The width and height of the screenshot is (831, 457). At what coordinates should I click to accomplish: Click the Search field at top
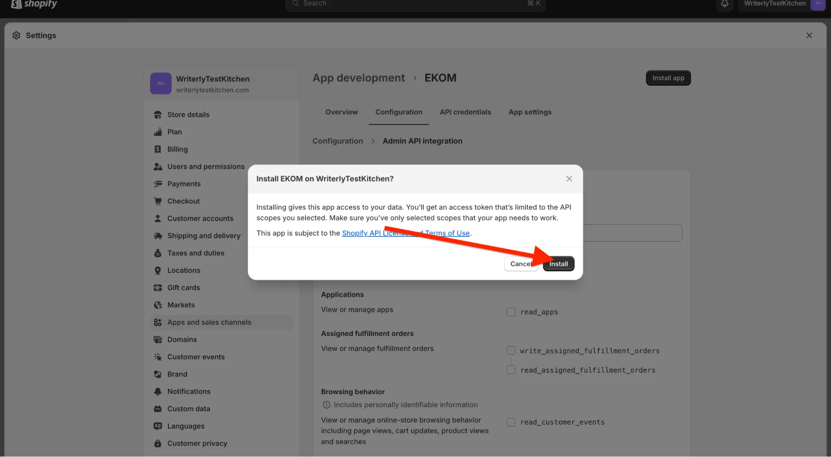pos(415,4)
